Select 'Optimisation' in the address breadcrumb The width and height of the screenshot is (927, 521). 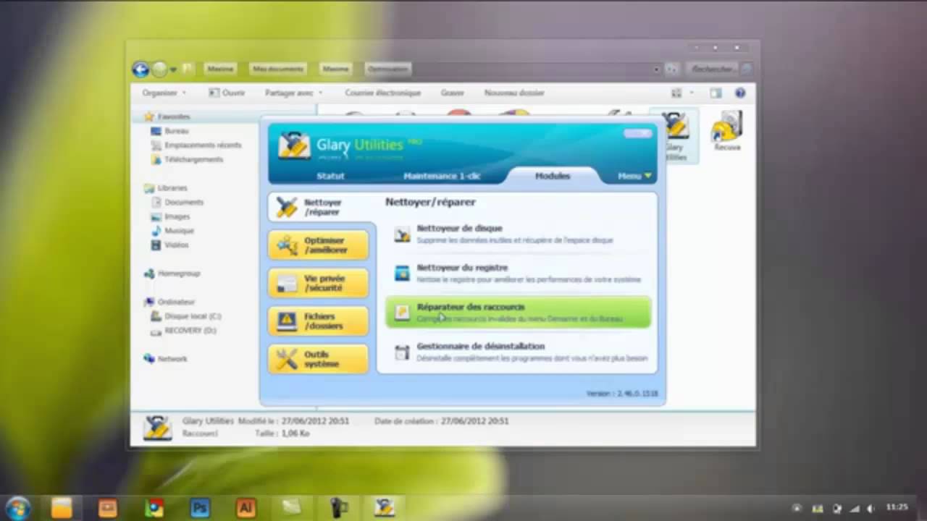(x=388, y=69)
